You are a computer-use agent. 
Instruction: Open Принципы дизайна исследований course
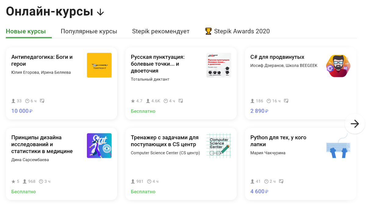point(42,144)
